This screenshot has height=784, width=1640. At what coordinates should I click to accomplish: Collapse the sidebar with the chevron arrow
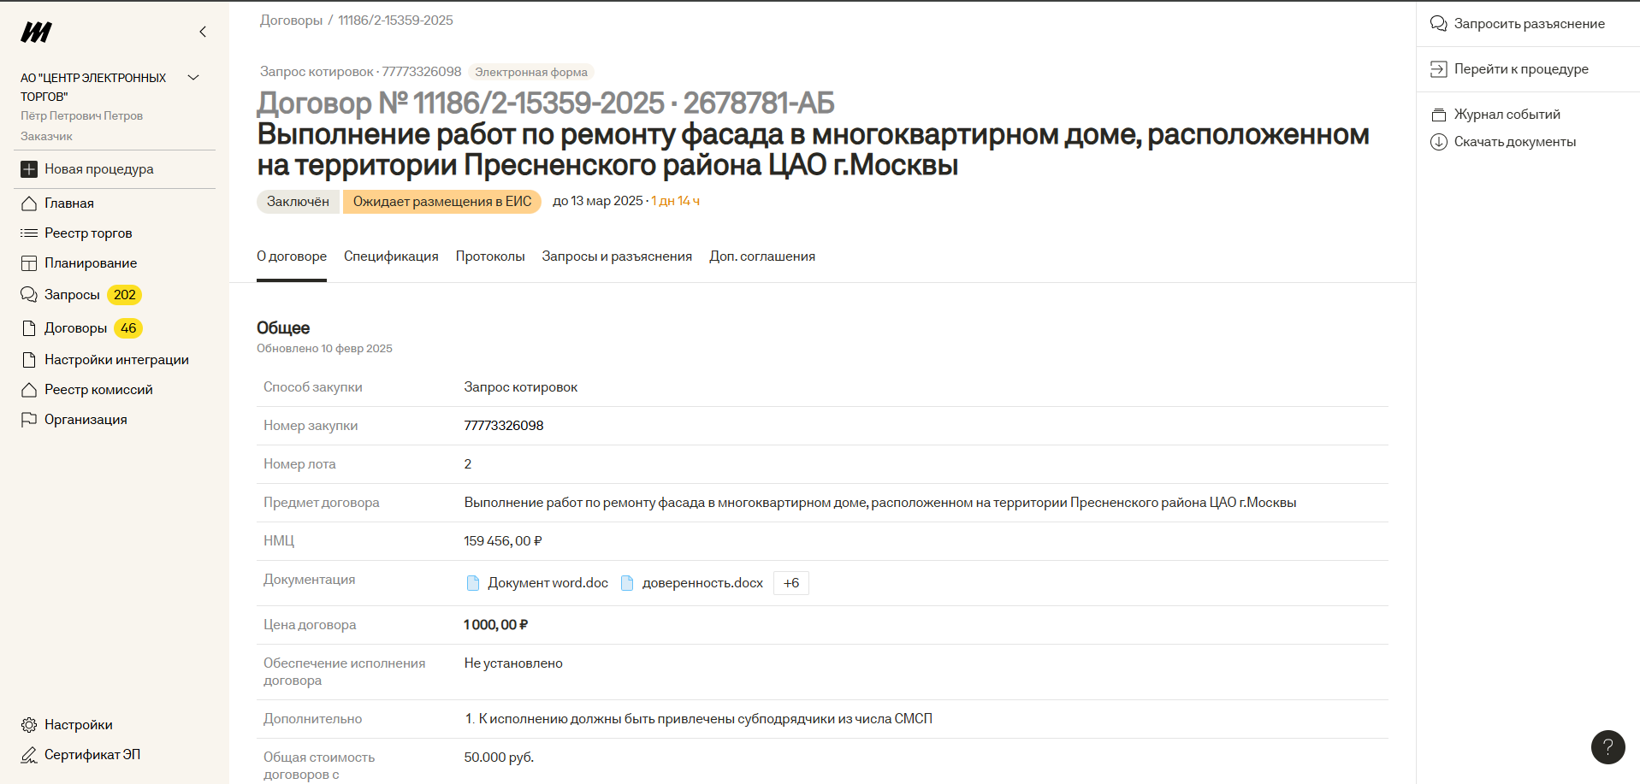tap(203, 32)
